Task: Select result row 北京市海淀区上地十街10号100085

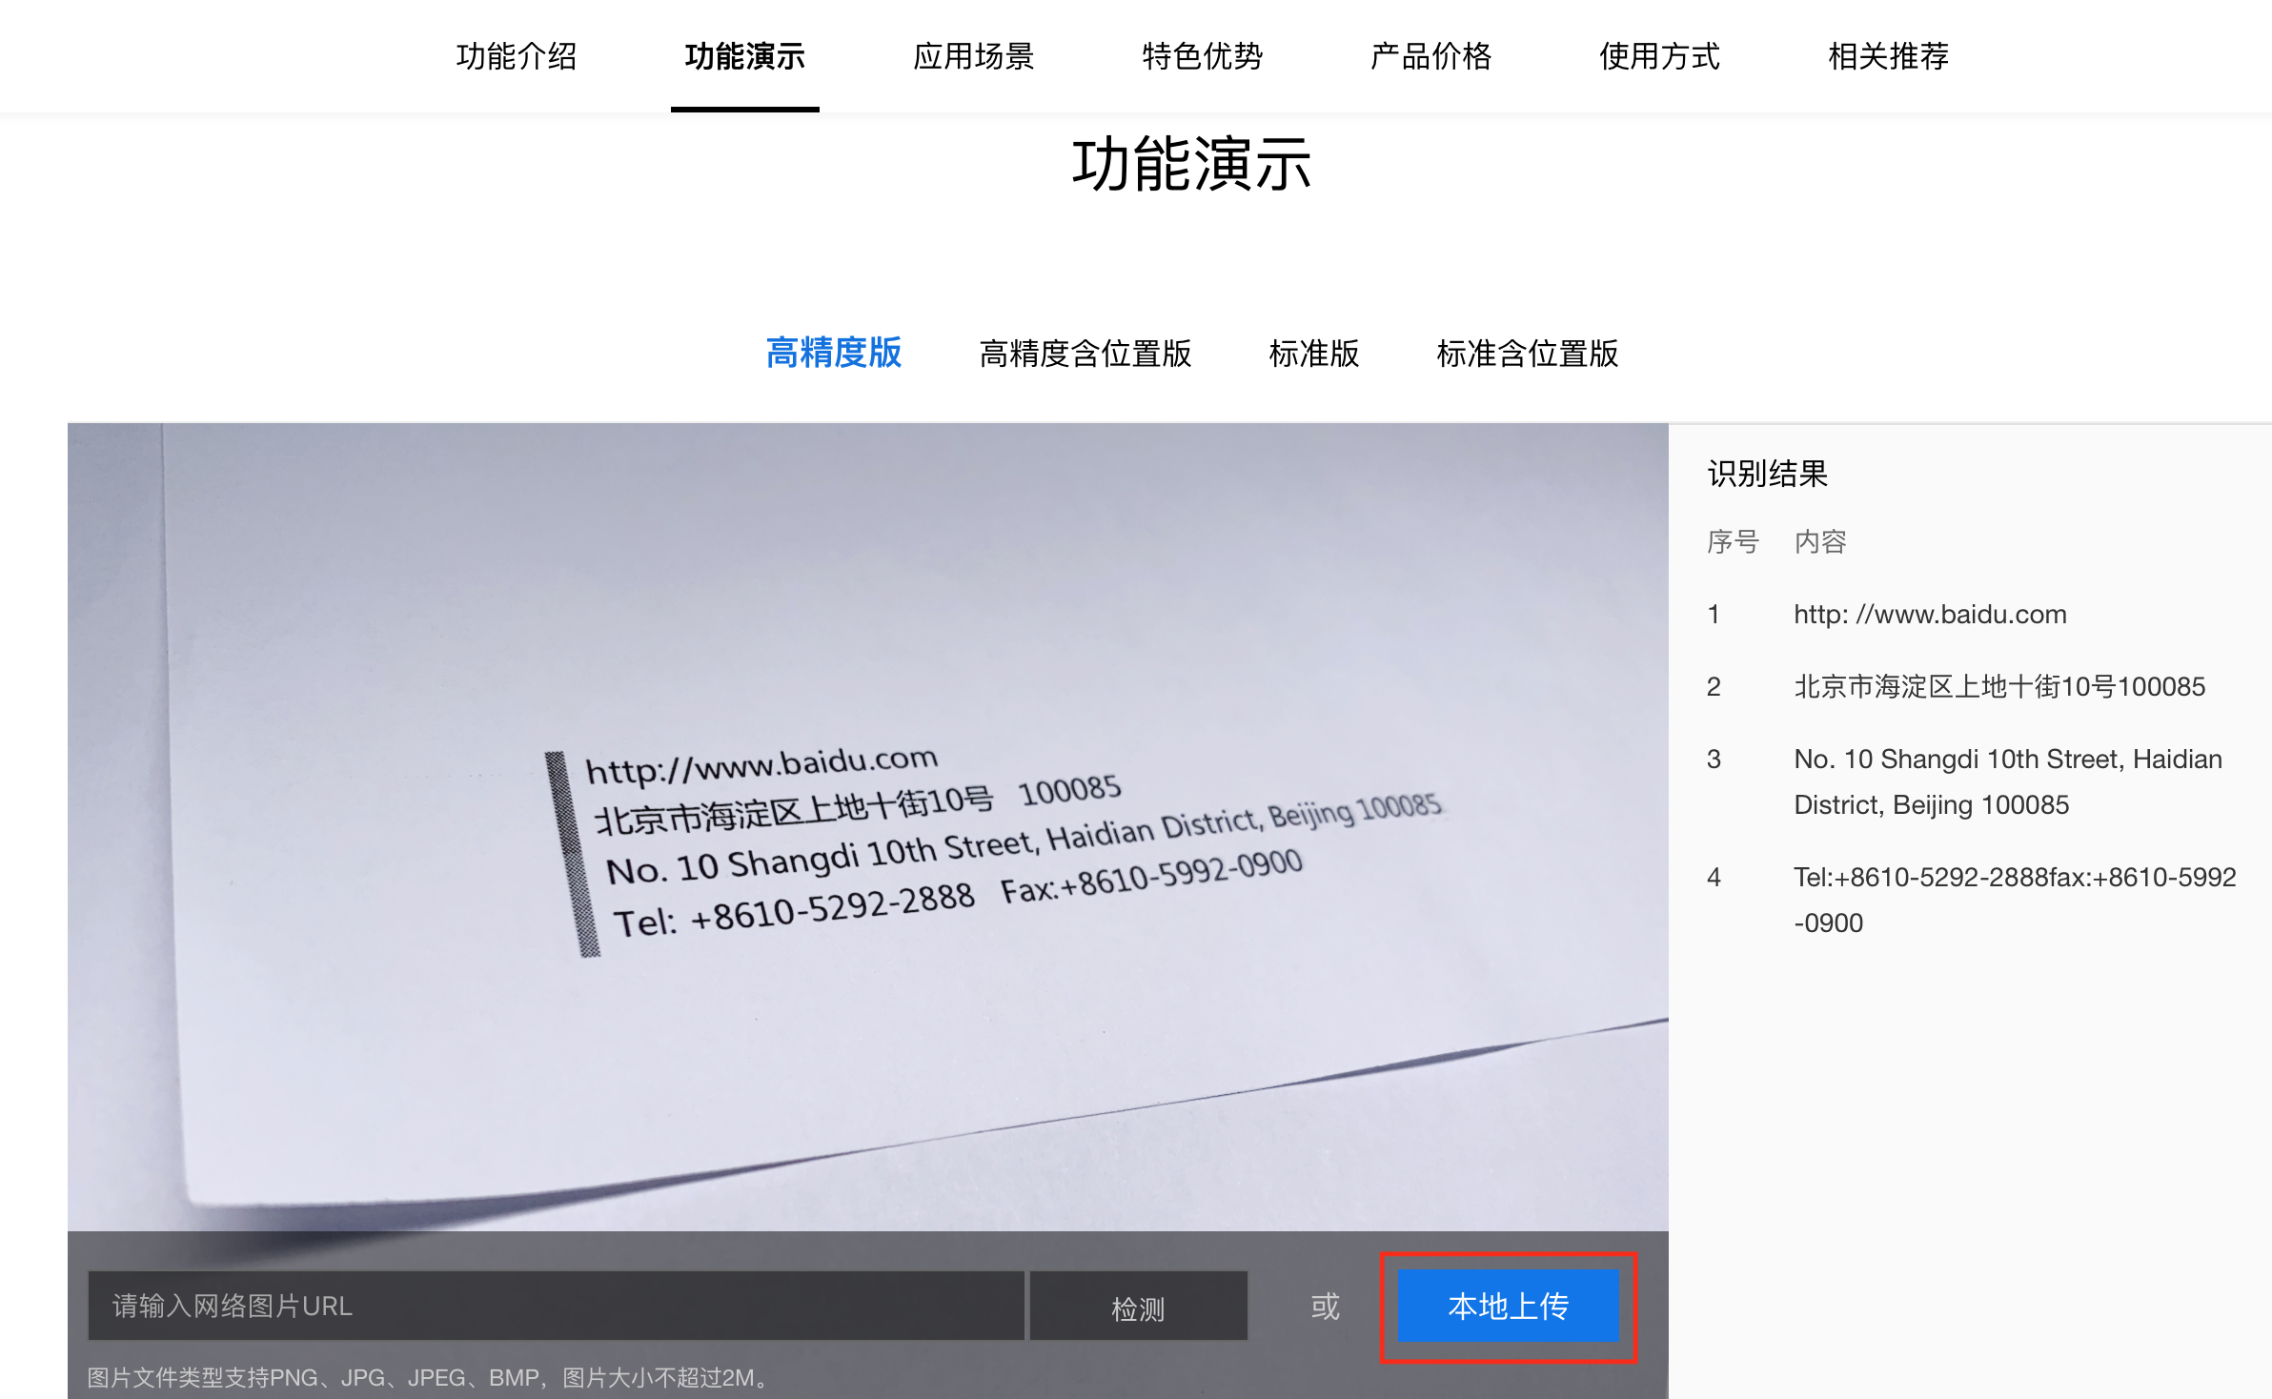Action: click(1999, 687)
